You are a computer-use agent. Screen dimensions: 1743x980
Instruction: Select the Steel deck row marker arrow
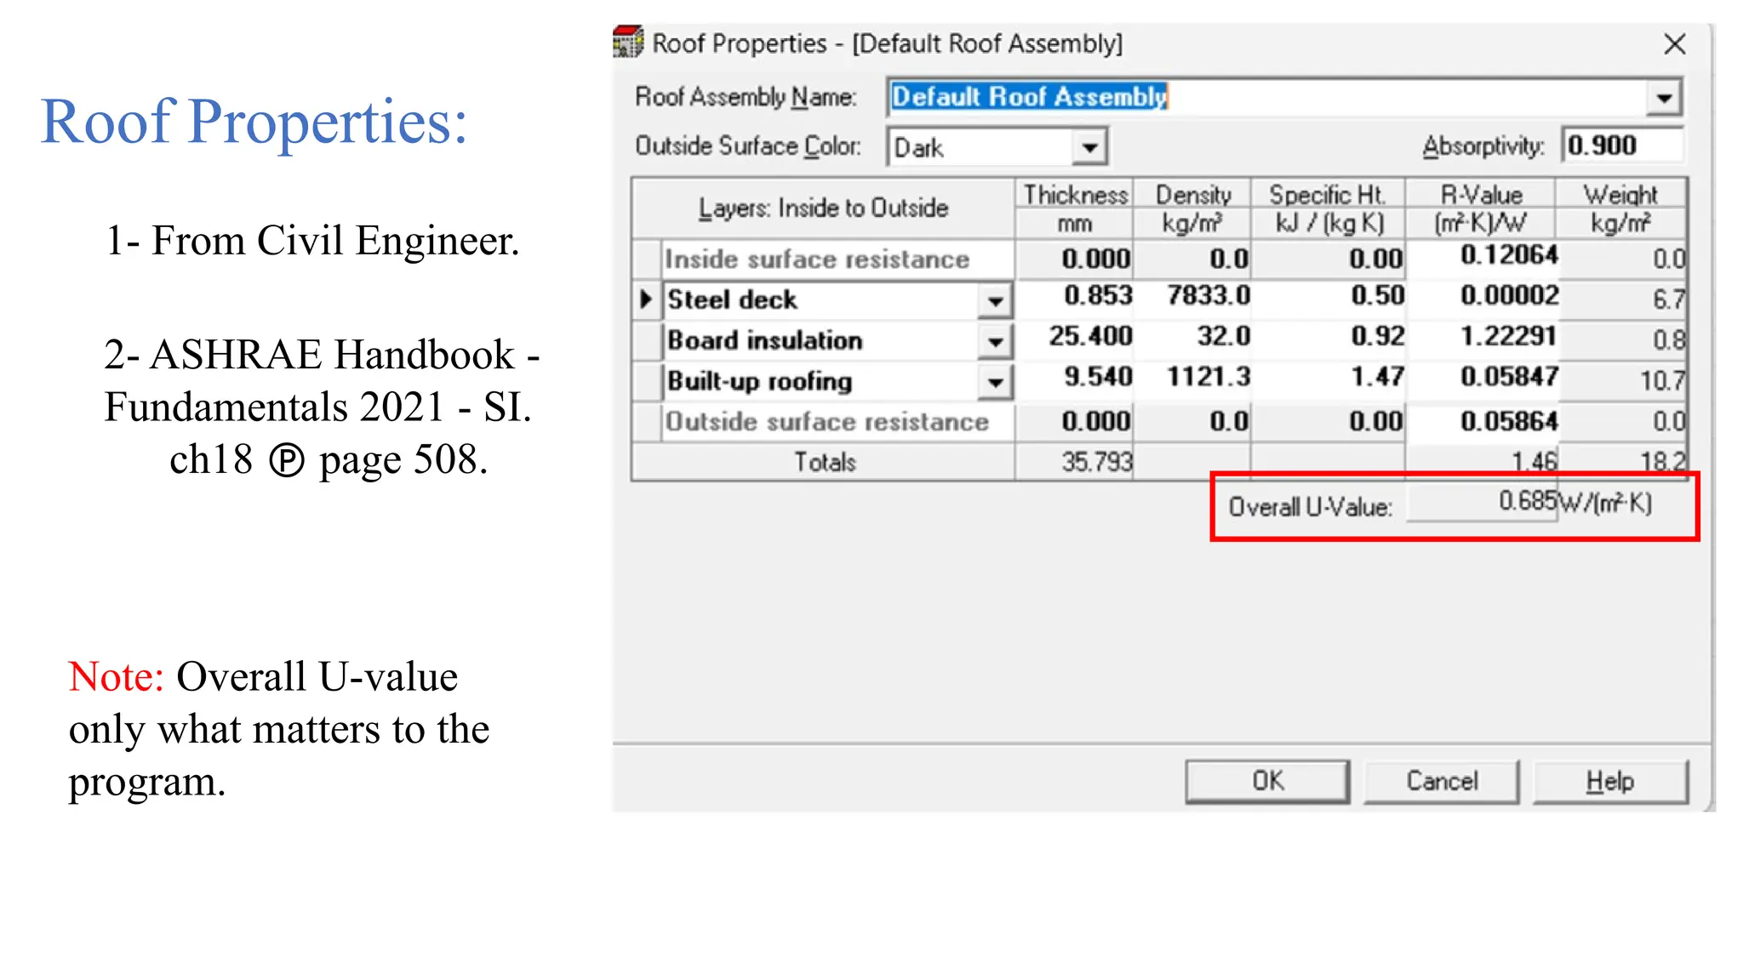point(647,299)
